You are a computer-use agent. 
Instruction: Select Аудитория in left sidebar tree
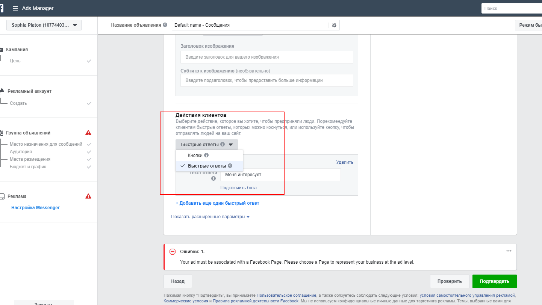click(x=21, y=152)
